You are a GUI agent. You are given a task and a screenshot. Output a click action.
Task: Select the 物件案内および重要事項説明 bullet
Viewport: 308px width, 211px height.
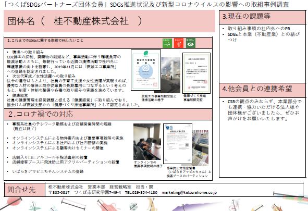point(68,138)
